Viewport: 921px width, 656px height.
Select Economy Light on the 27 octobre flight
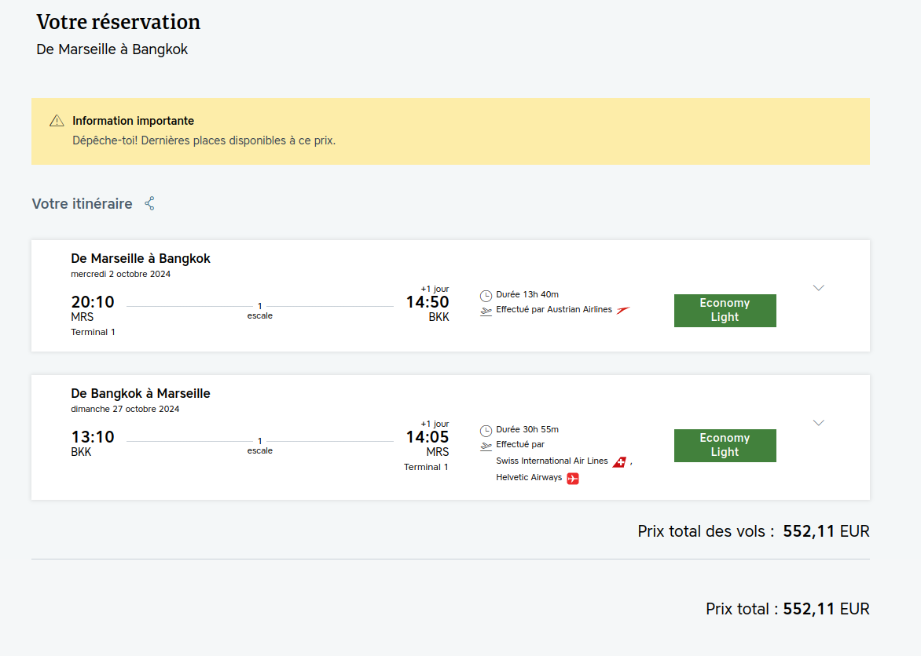[x=725, y=446]
